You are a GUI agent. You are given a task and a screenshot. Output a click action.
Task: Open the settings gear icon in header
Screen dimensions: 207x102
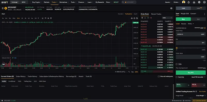204,2
